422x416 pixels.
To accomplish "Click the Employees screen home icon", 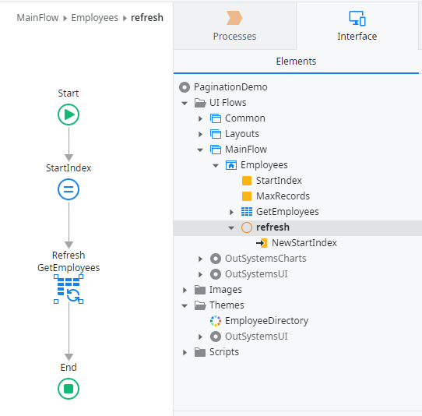I will [231, 165].
